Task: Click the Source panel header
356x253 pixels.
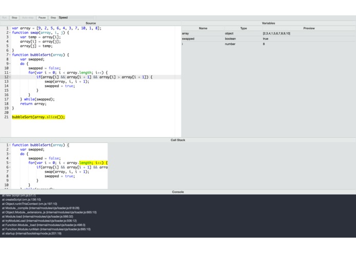Action: click(91, 23)
